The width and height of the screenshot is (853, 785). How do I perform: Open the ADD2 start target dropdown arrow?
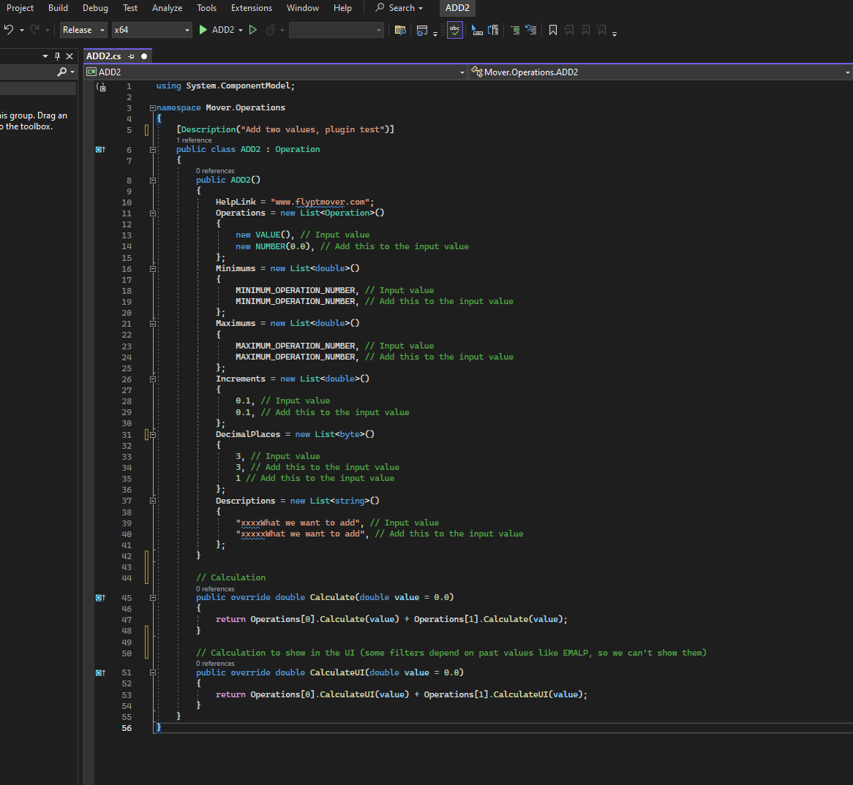pos(241,31)
